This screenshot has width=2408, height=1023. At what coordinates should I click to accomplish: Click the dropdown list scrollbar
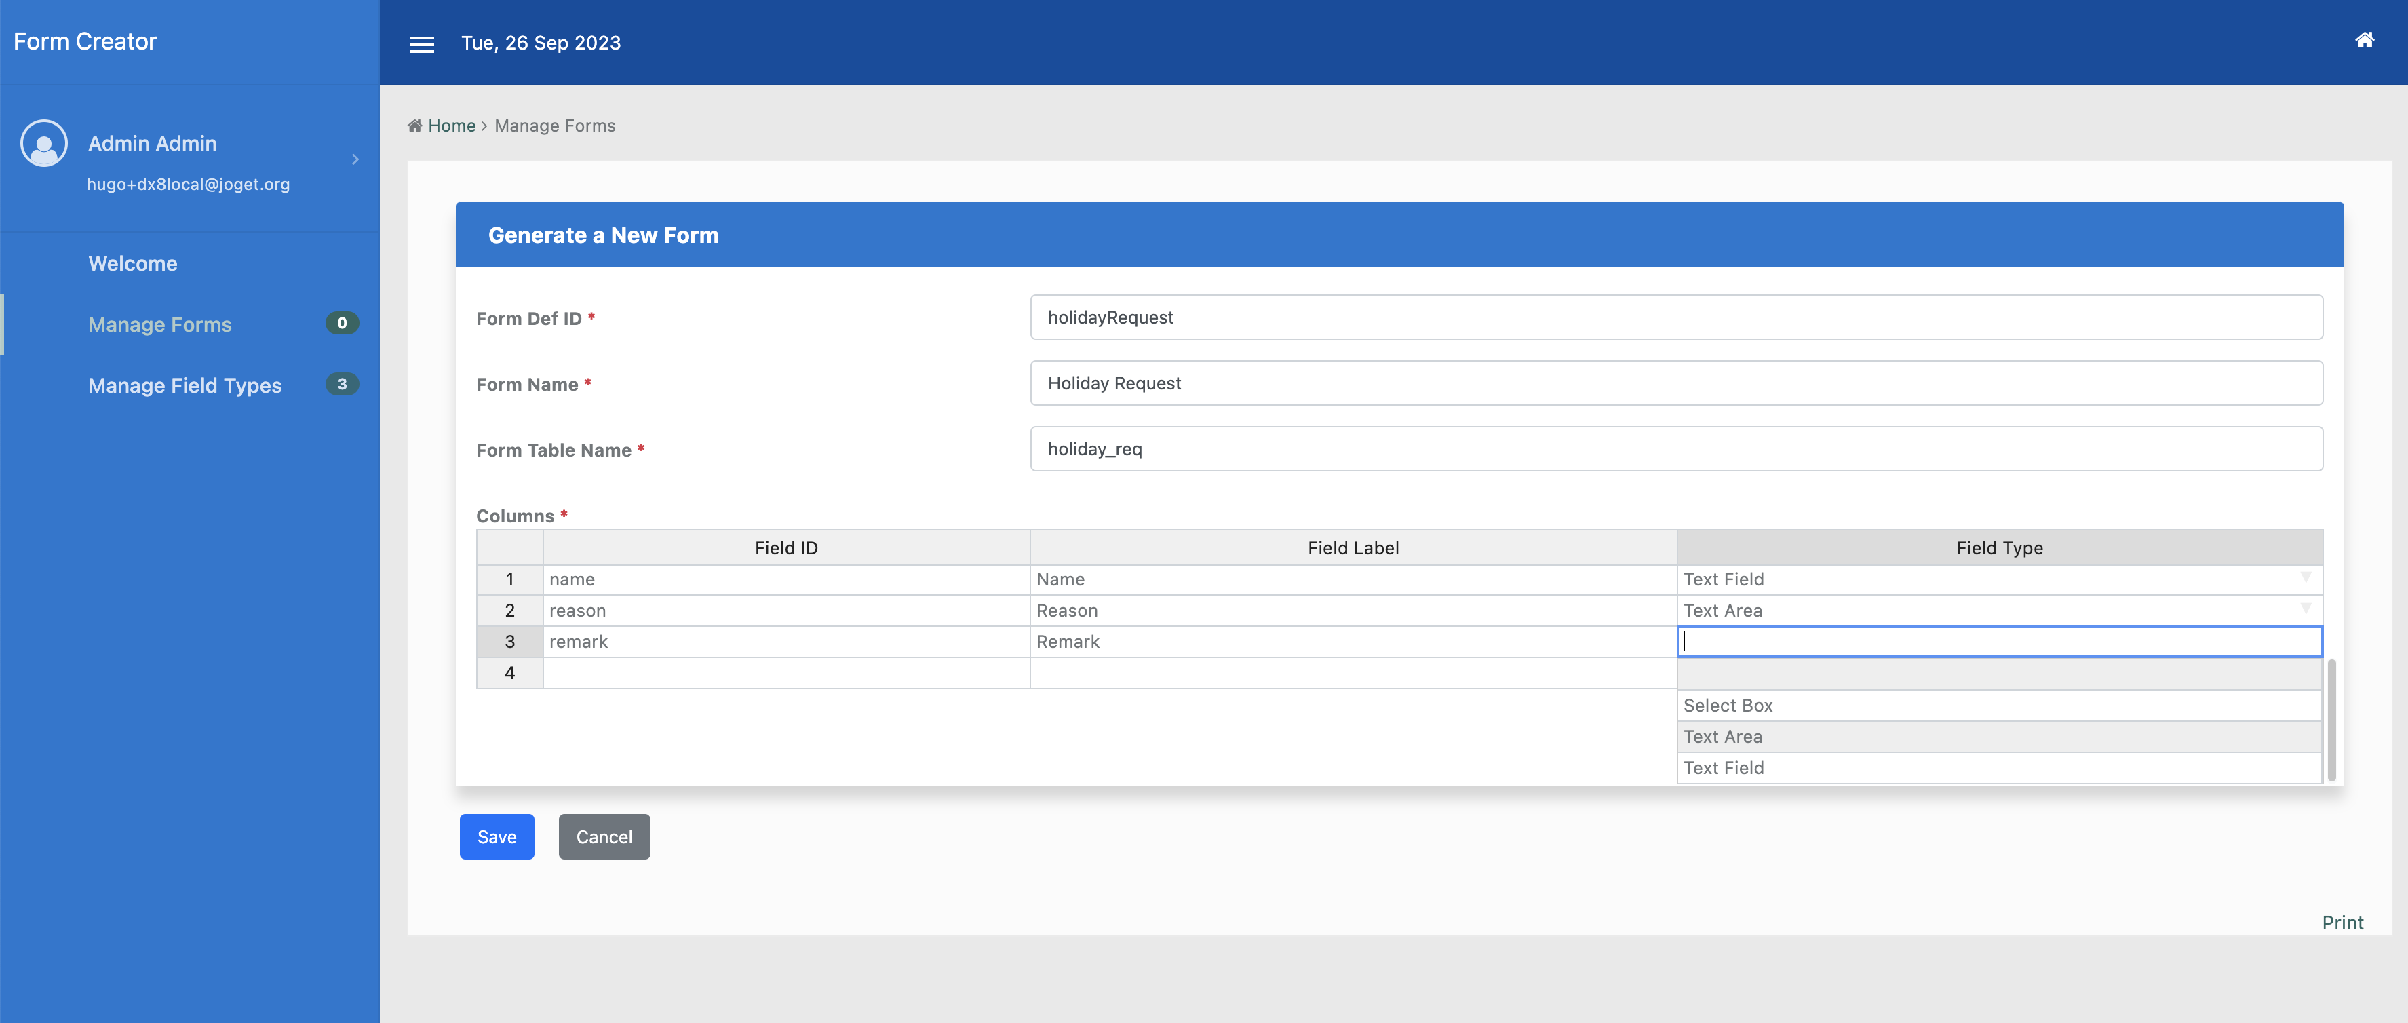pos(2331,720)
